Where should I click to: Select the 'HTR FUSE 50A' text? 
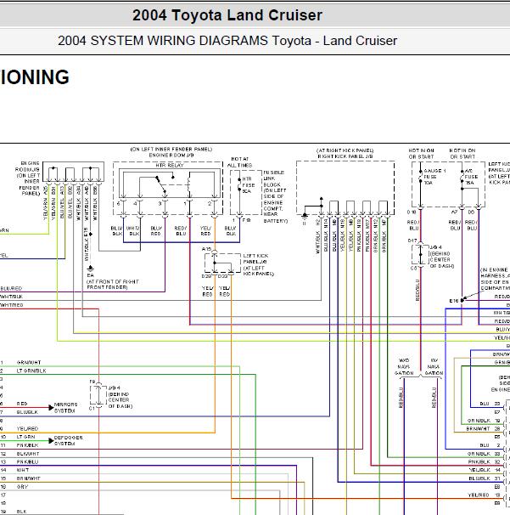click(249, 185)
